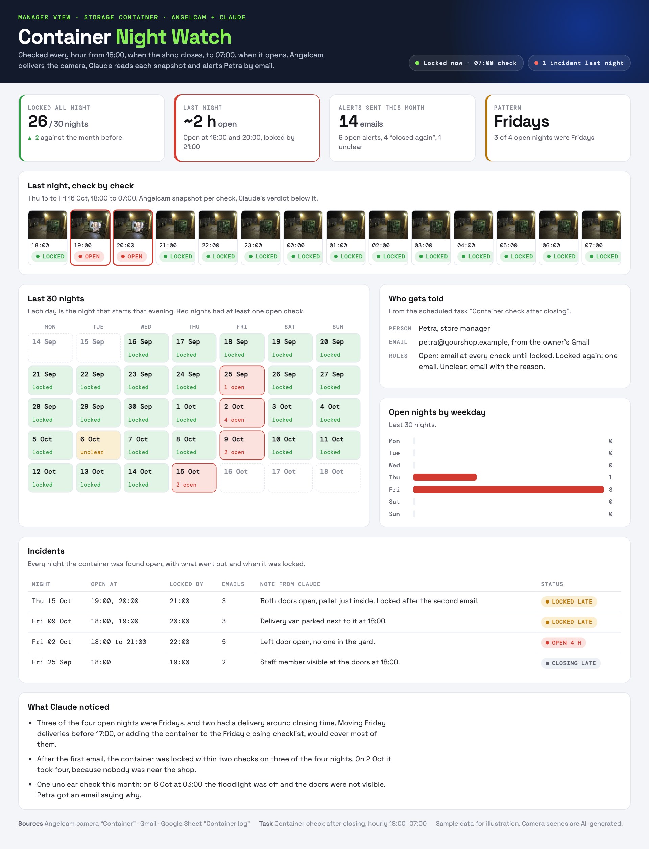Click 'Left door open, no one in the yard.' note
649x849 pixels.
(317, 642)
